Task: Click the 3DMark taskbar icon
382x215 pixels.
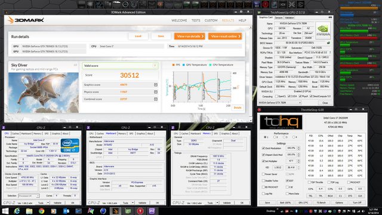Action: pos(115,211)
